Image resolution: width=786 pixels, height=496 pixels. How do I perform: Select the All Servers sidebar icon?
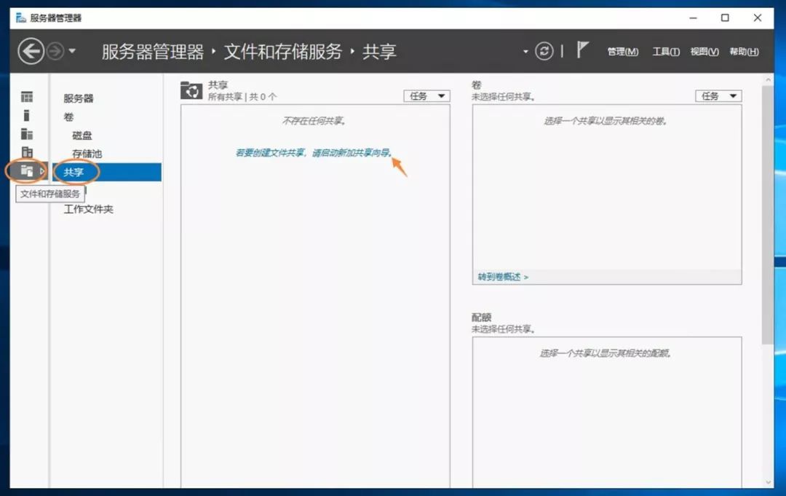[x=27, y=134]
